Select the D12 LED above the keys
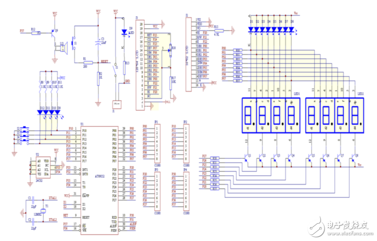The image size is (377, 241). pyautogui.click(x=42, y=113)
